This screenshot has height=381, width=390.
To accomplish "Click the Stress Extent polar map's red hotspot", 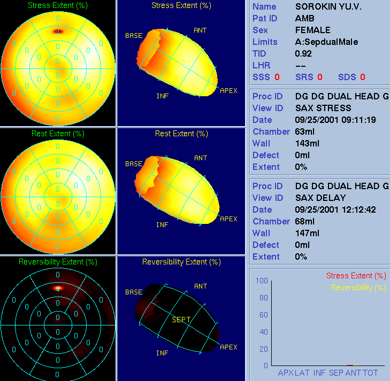I will pyautogui.click(x=58, y=32).
